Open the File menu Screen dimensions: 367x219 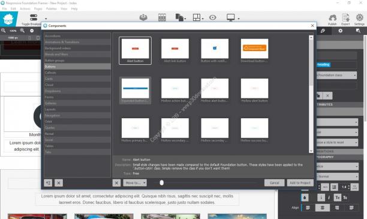tap(4, 8)
